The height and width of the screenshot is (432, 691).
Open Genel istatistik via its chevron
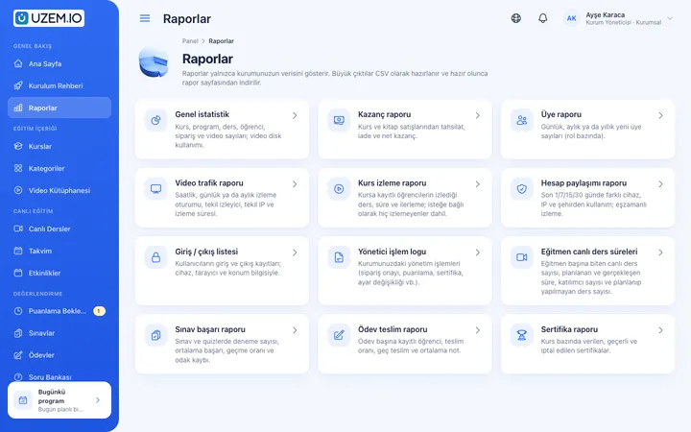[295, 115]
